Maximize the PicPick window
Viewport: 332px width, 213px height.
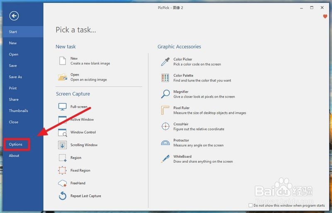click(312, 7)
